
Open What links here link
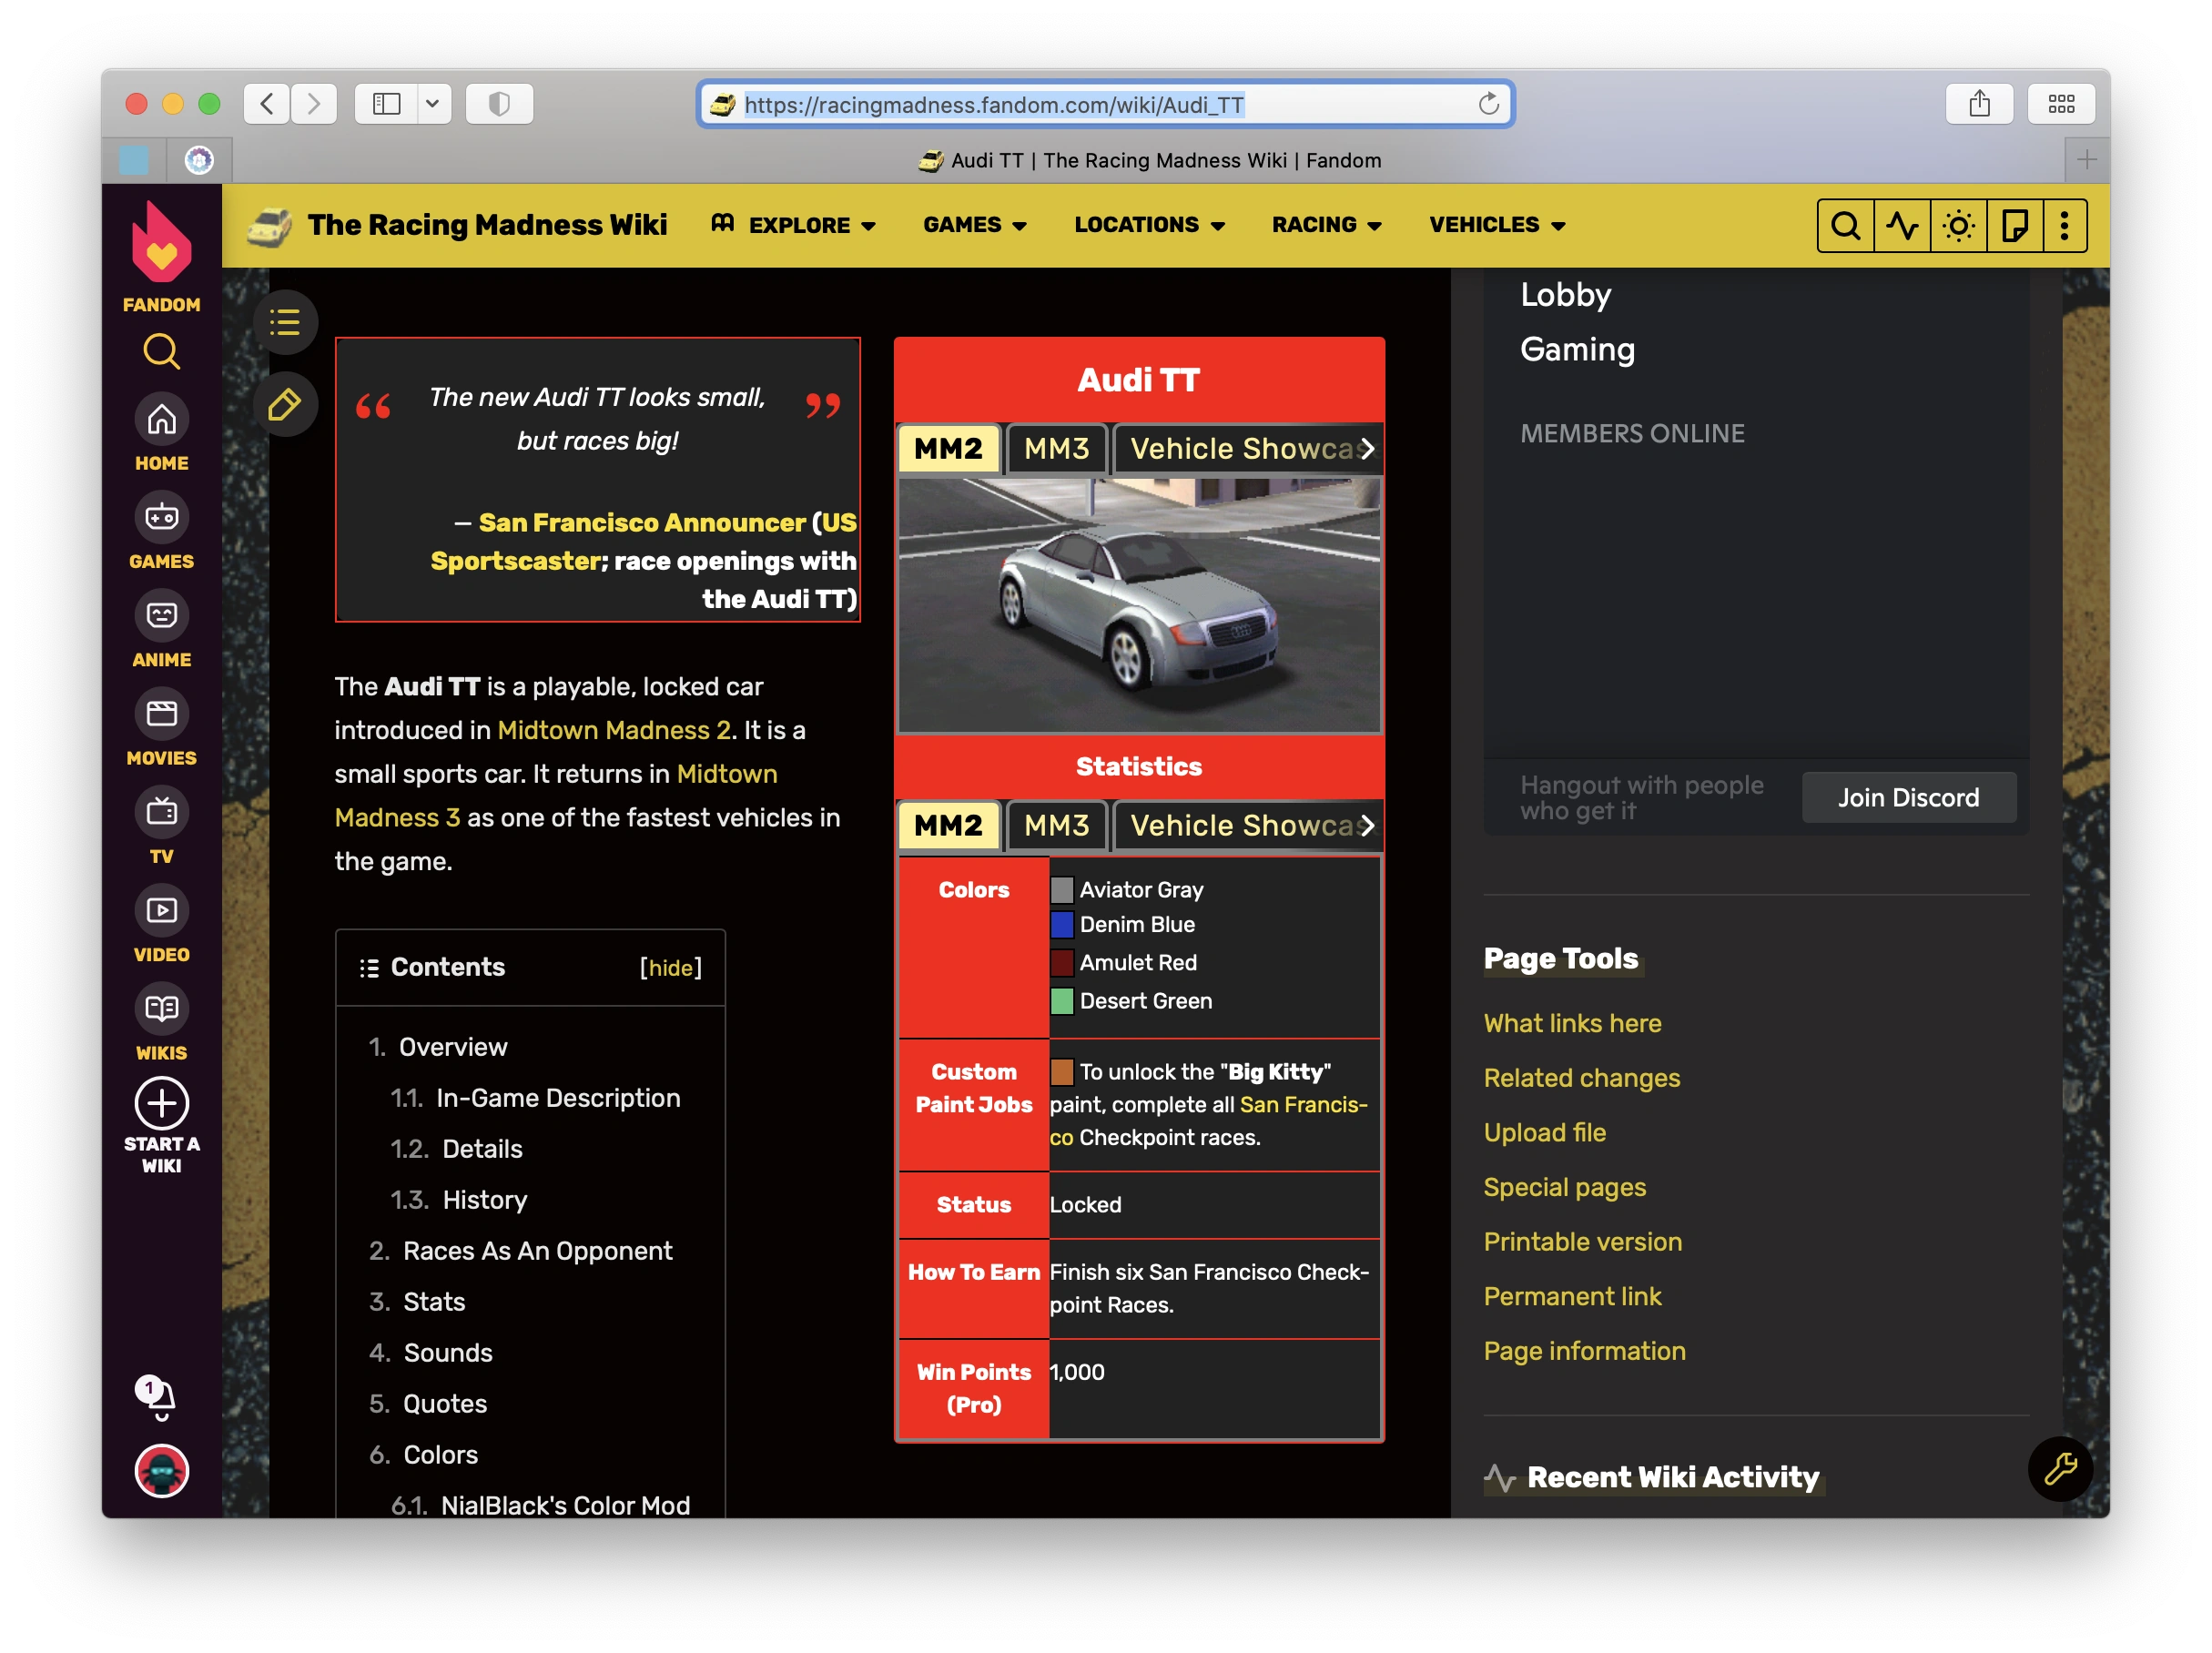(1572, 1023)
